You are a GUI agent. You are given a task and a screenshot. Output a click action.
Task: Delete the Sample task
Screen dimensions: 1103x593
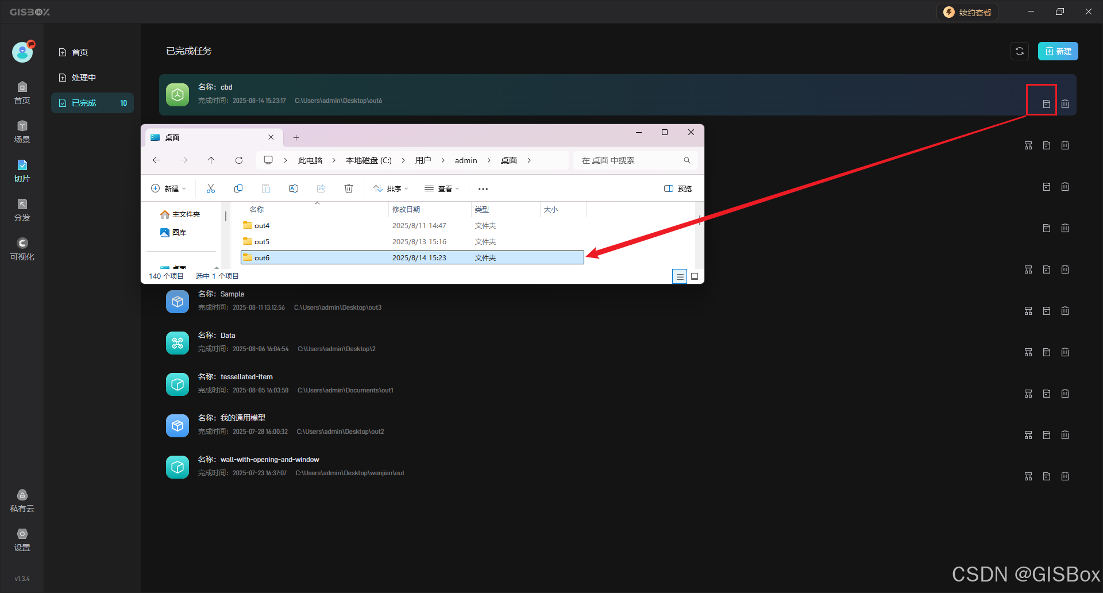click(1065, 311)
